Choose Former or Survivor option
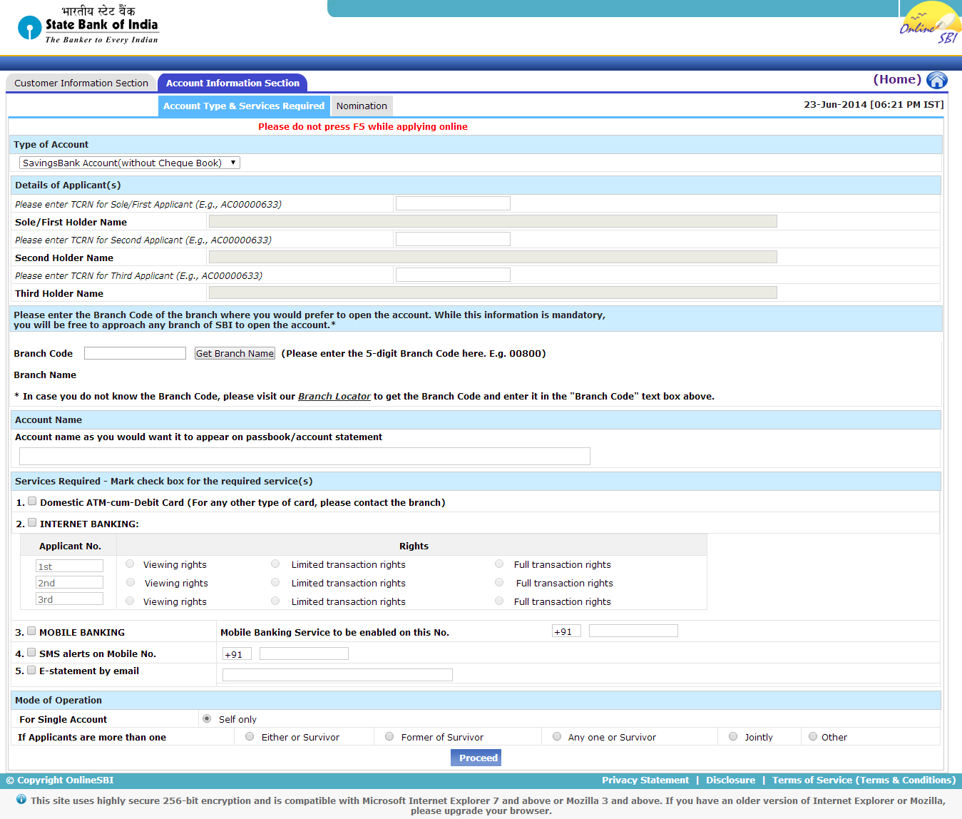This screenshot has width=962, height=819. pos(389,736)
